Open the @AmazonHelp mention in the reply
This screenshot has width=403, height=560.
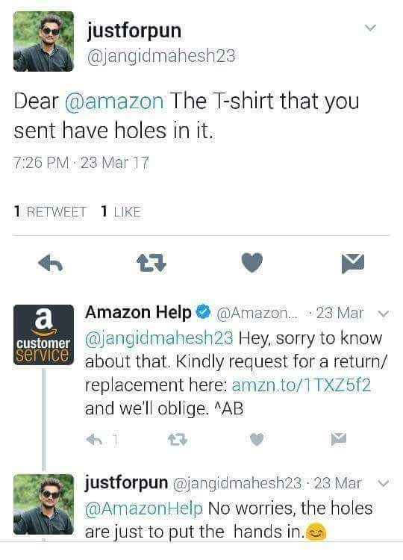click(x=144, y=508)
